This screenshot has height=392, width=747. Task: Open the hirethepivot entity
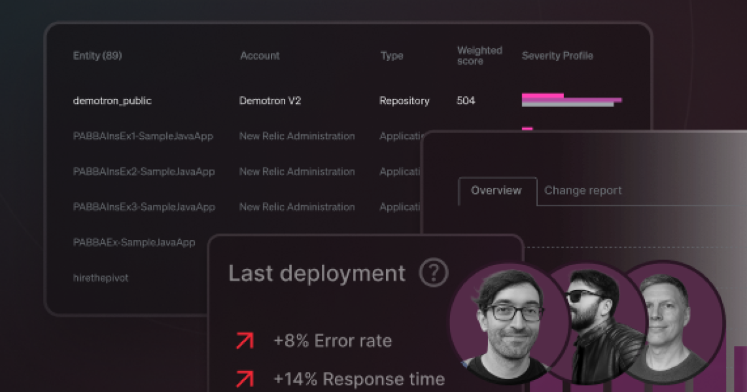click(101, 278)
